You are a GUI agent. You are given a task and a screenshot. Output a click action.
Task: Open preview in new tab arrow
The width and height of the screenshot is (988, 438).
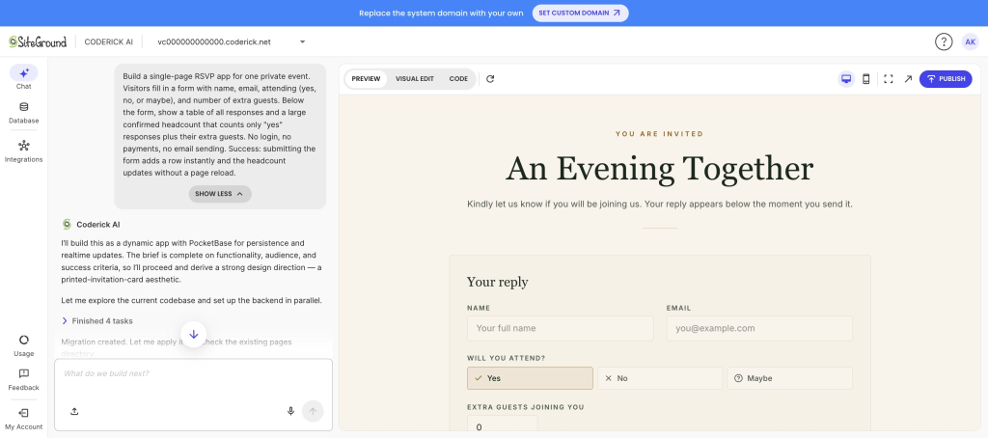click(908, 79)
